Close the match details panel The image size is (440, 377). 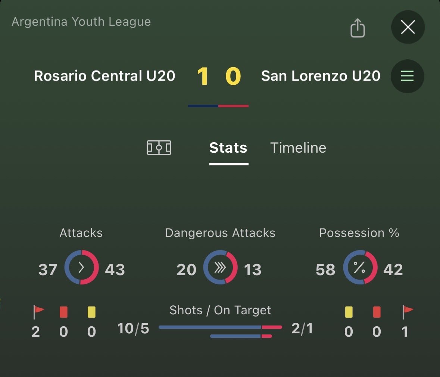point(408,27)
